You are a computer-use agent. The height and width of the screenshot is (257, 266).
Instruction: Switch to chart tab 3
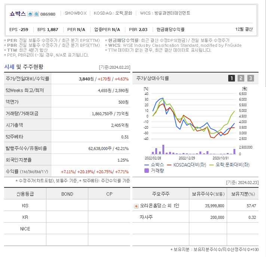coord(250,78)
